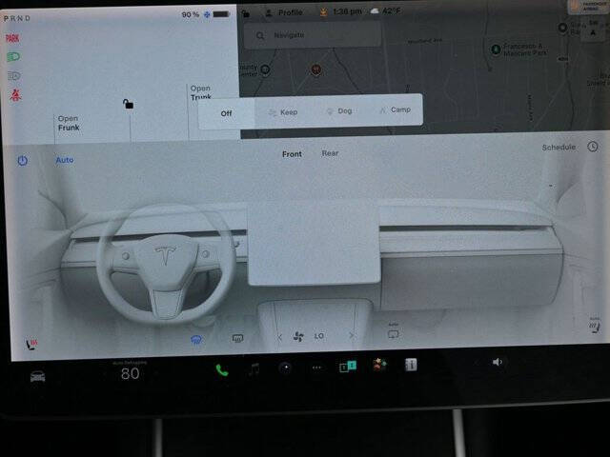The image size is (610, 457).
Task: Tap the red seatbelt warning icon
Action: 15,95
